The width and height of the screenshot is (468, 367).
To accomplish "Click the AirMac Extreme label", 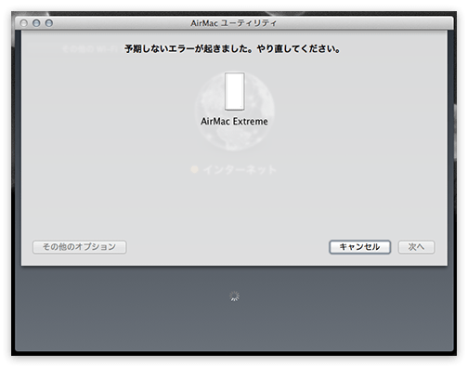I will 234,121.
